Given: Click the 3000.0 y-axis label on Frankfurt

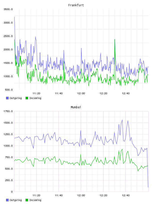Looking at the screenshot, I should tap(8, 23).
